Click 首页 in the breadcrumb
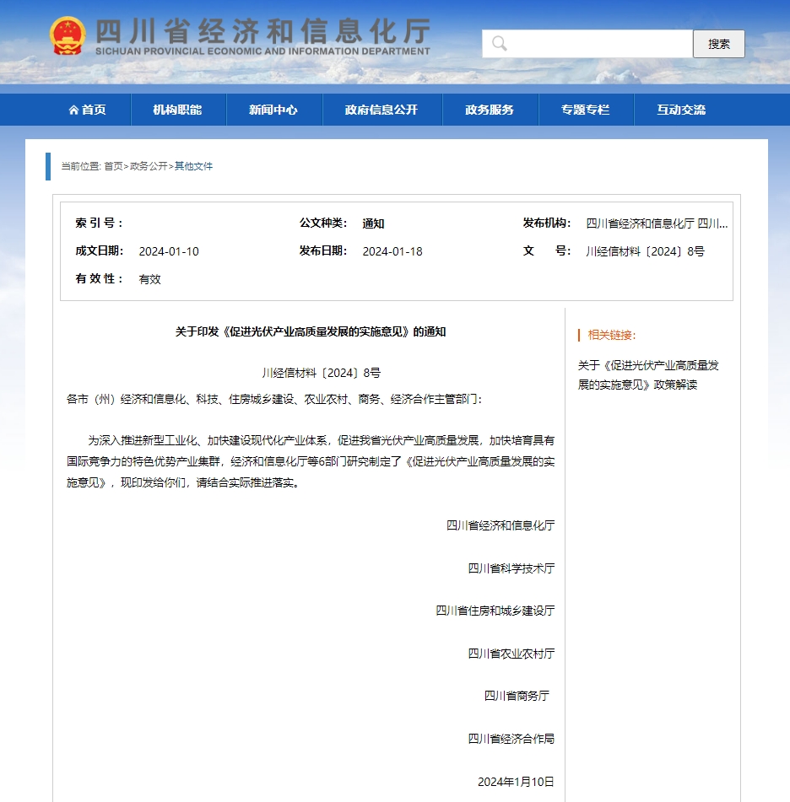The width and height of the screenshot is (790, 802). (113, 166)
